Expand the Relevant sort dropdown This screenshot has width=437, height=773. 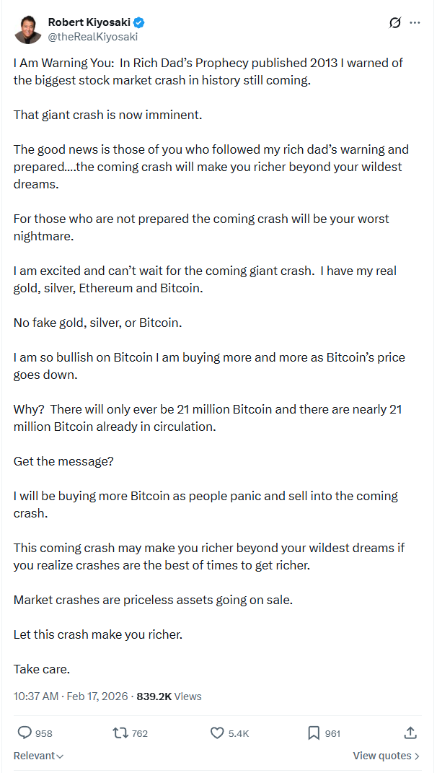point(38,756)
